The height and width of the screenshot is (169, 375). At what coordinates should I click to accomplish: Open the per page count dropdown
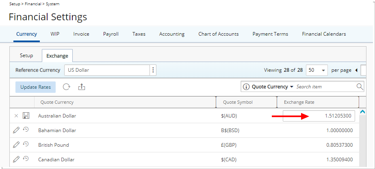click(317, 70)
